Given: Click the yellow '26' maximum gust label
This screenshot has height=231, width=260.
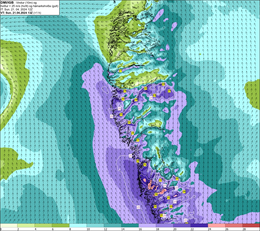Looking at the screenshot, I should pos(133,133).
